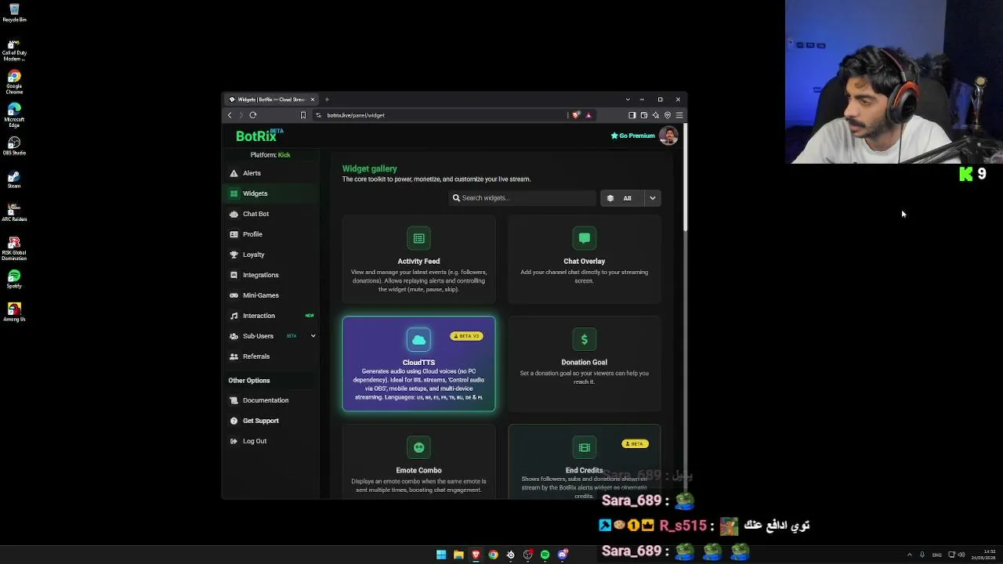Viewport: 1003px width, 564px height.
Task: Select the CloudTTS title text
Action: [418, 363]
